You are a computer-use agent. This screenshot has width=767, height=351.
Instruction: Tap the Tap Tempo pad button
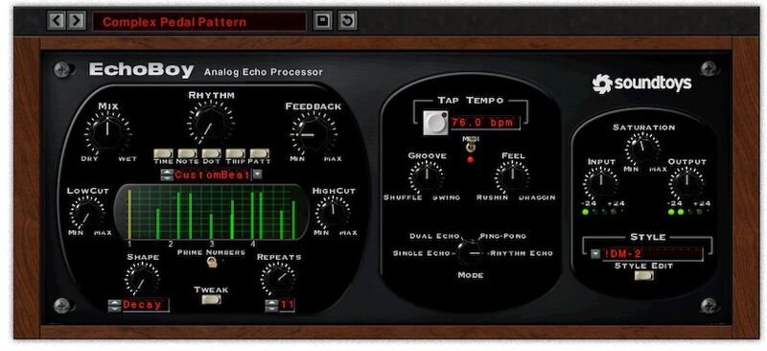click(x=435, y=123)
